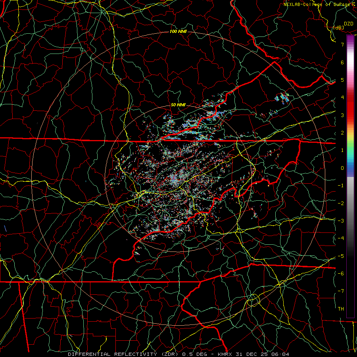Click the DZD product label above the scale

coord(349,24)
